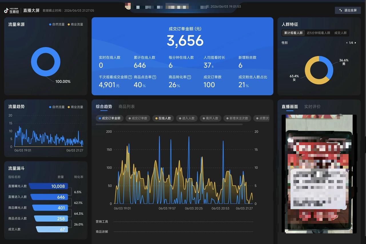The image size is (366, 244).
Task: Select the 累计观看人群 audience tab
Action: pyautogui.click(x=293, y=33)
